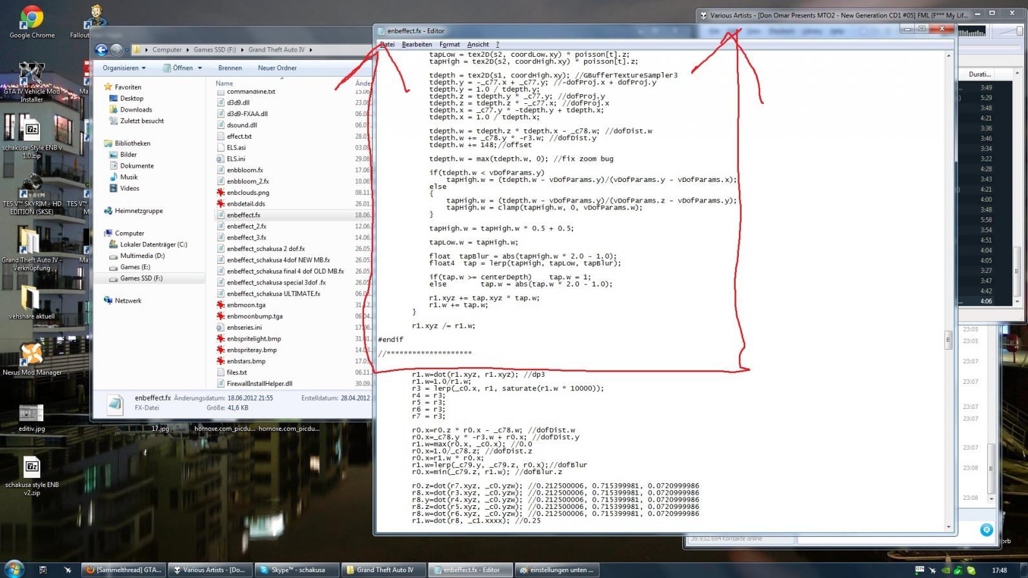Open Grand Theft Auto IV Verknüpfung folder

pos(32,249)
